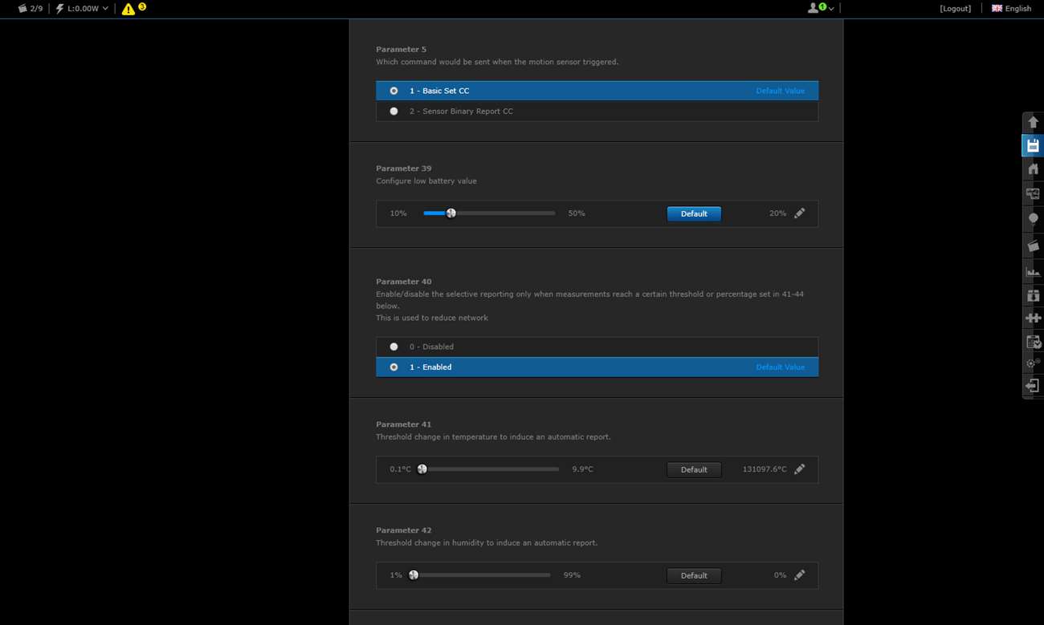Open the home icon in right sidebar
The width and height of the screenshot is (1044, 625).
click(1033, 169)
